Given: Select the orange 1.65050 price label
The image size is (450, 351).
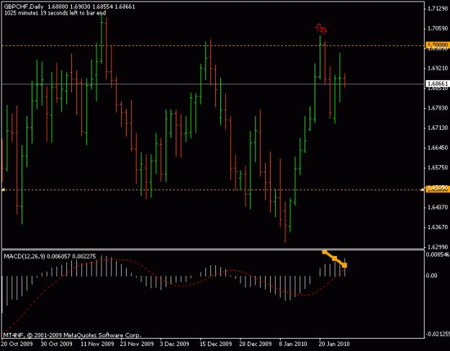Looking at the screenshot, I should tap(437, 188).
